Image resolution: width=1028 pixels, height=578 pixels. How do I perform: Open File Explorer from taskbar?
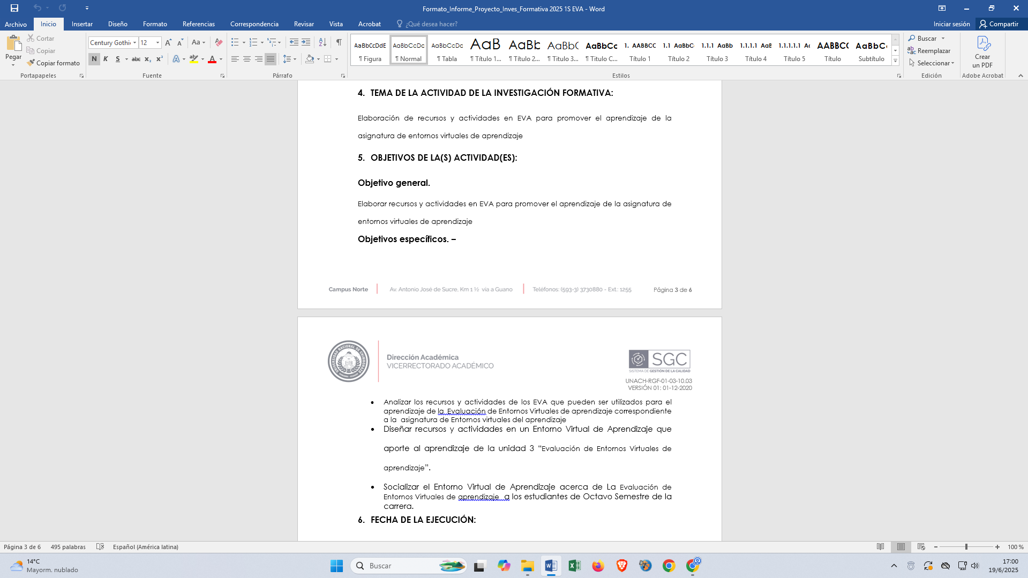click(x=528, y=566)
